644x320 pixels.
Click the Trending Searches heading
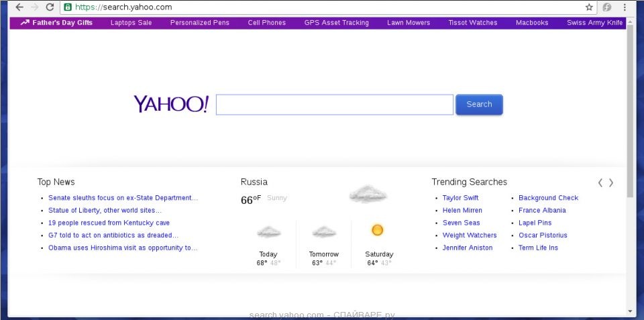point(469,182)
